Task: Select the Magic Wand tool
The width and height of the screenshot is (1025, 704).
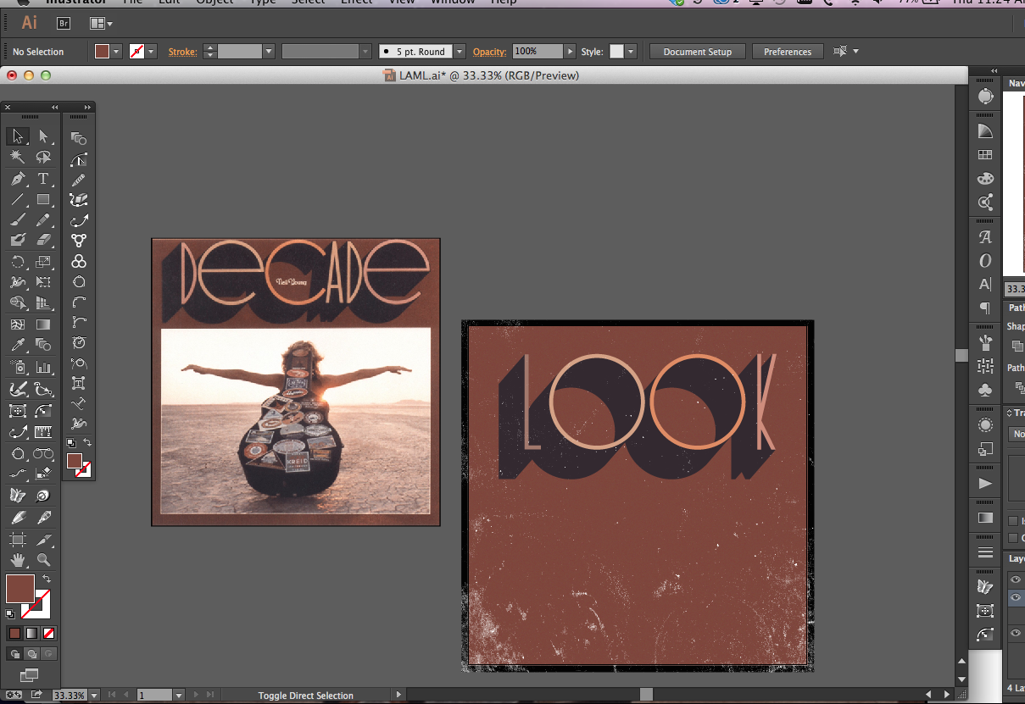Action: (18, 158)
